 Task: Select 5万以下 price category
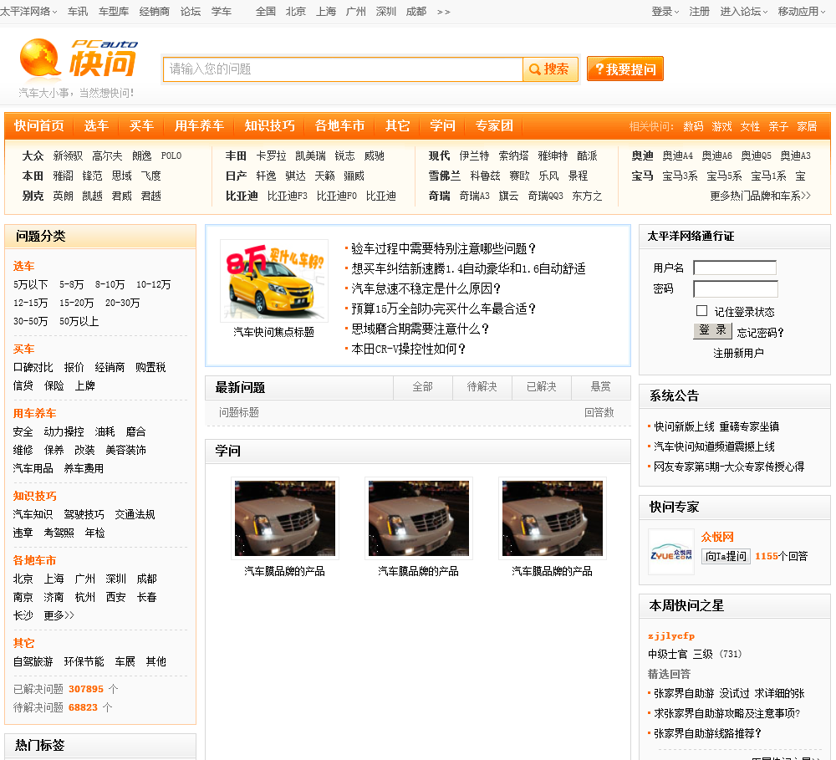tap(30, 285)
